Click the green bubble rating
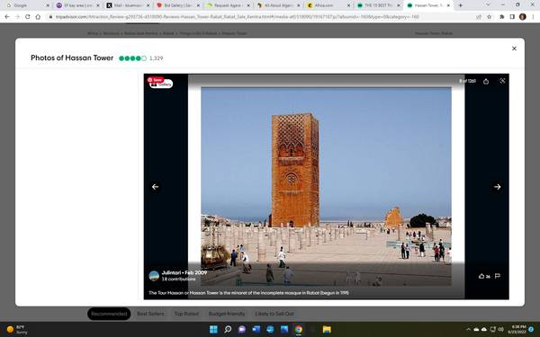 (x=132, y=58)
